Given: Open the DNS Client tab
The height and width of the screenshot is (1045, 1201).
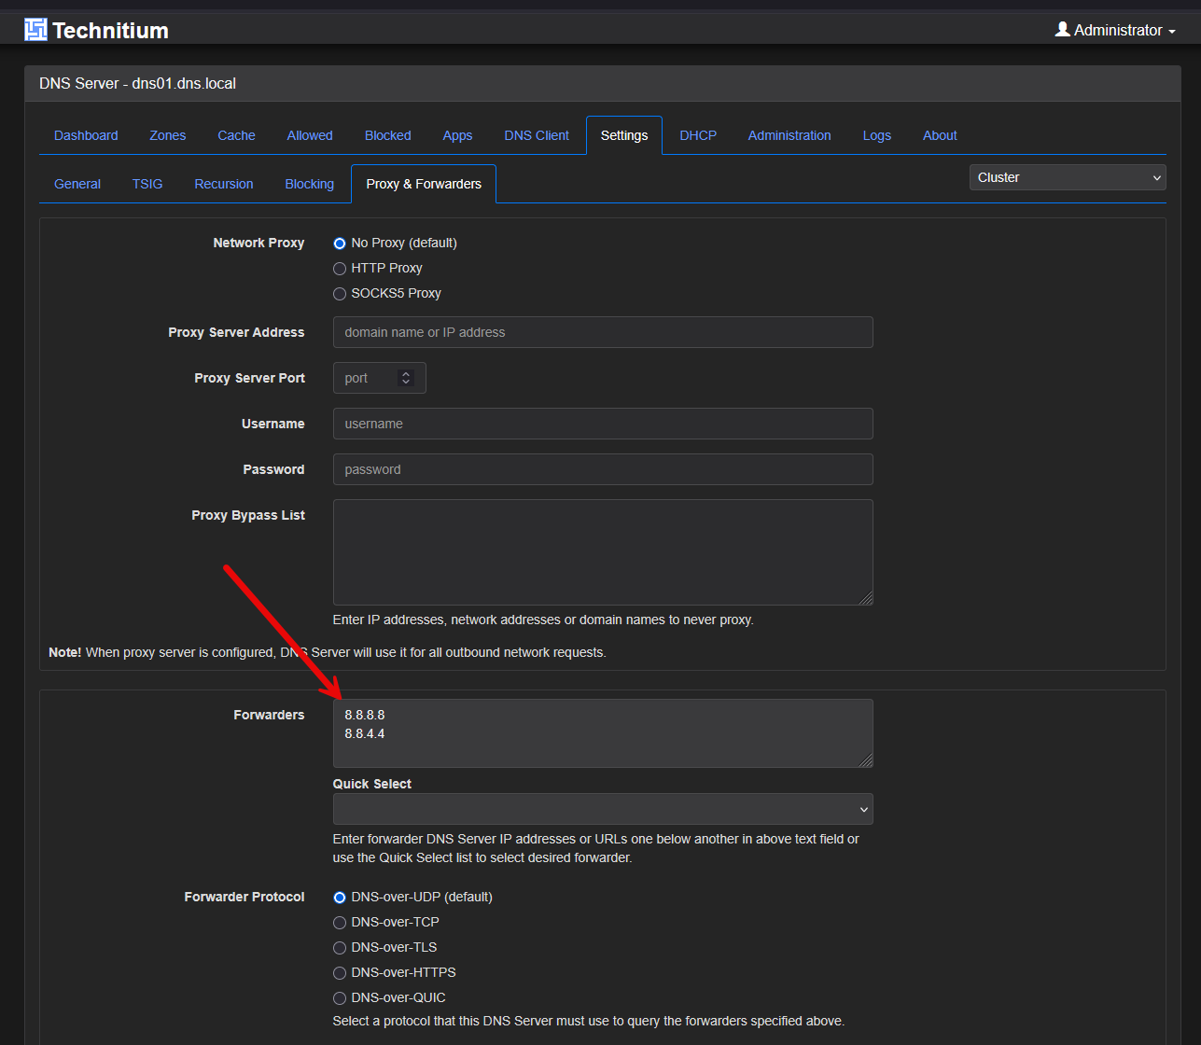Looking at the screenshot, I should [537, 135].
